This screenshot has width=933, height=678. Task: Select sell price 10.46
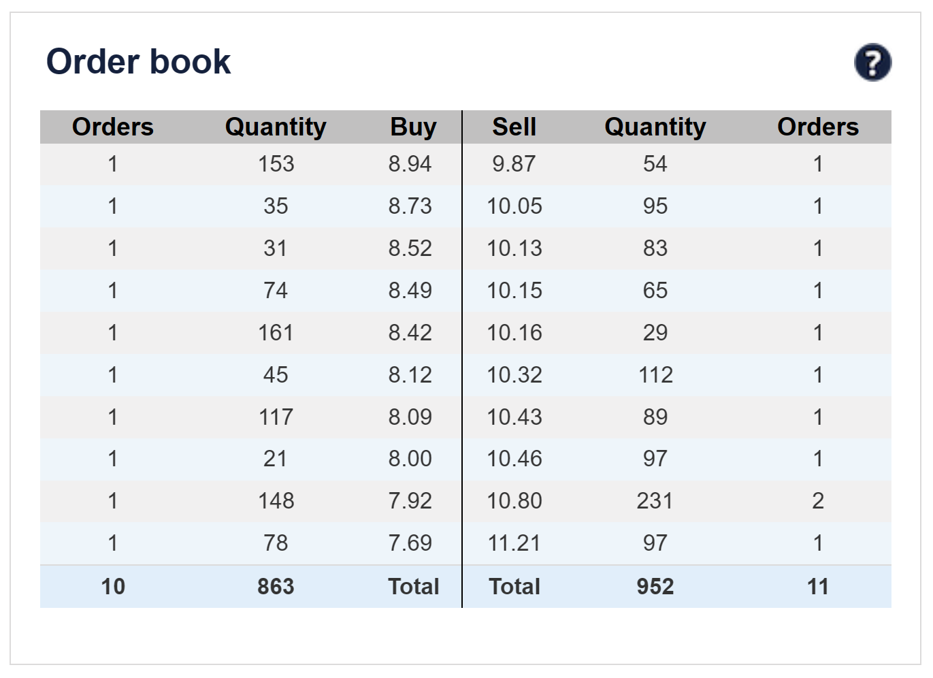pos(514,459)
